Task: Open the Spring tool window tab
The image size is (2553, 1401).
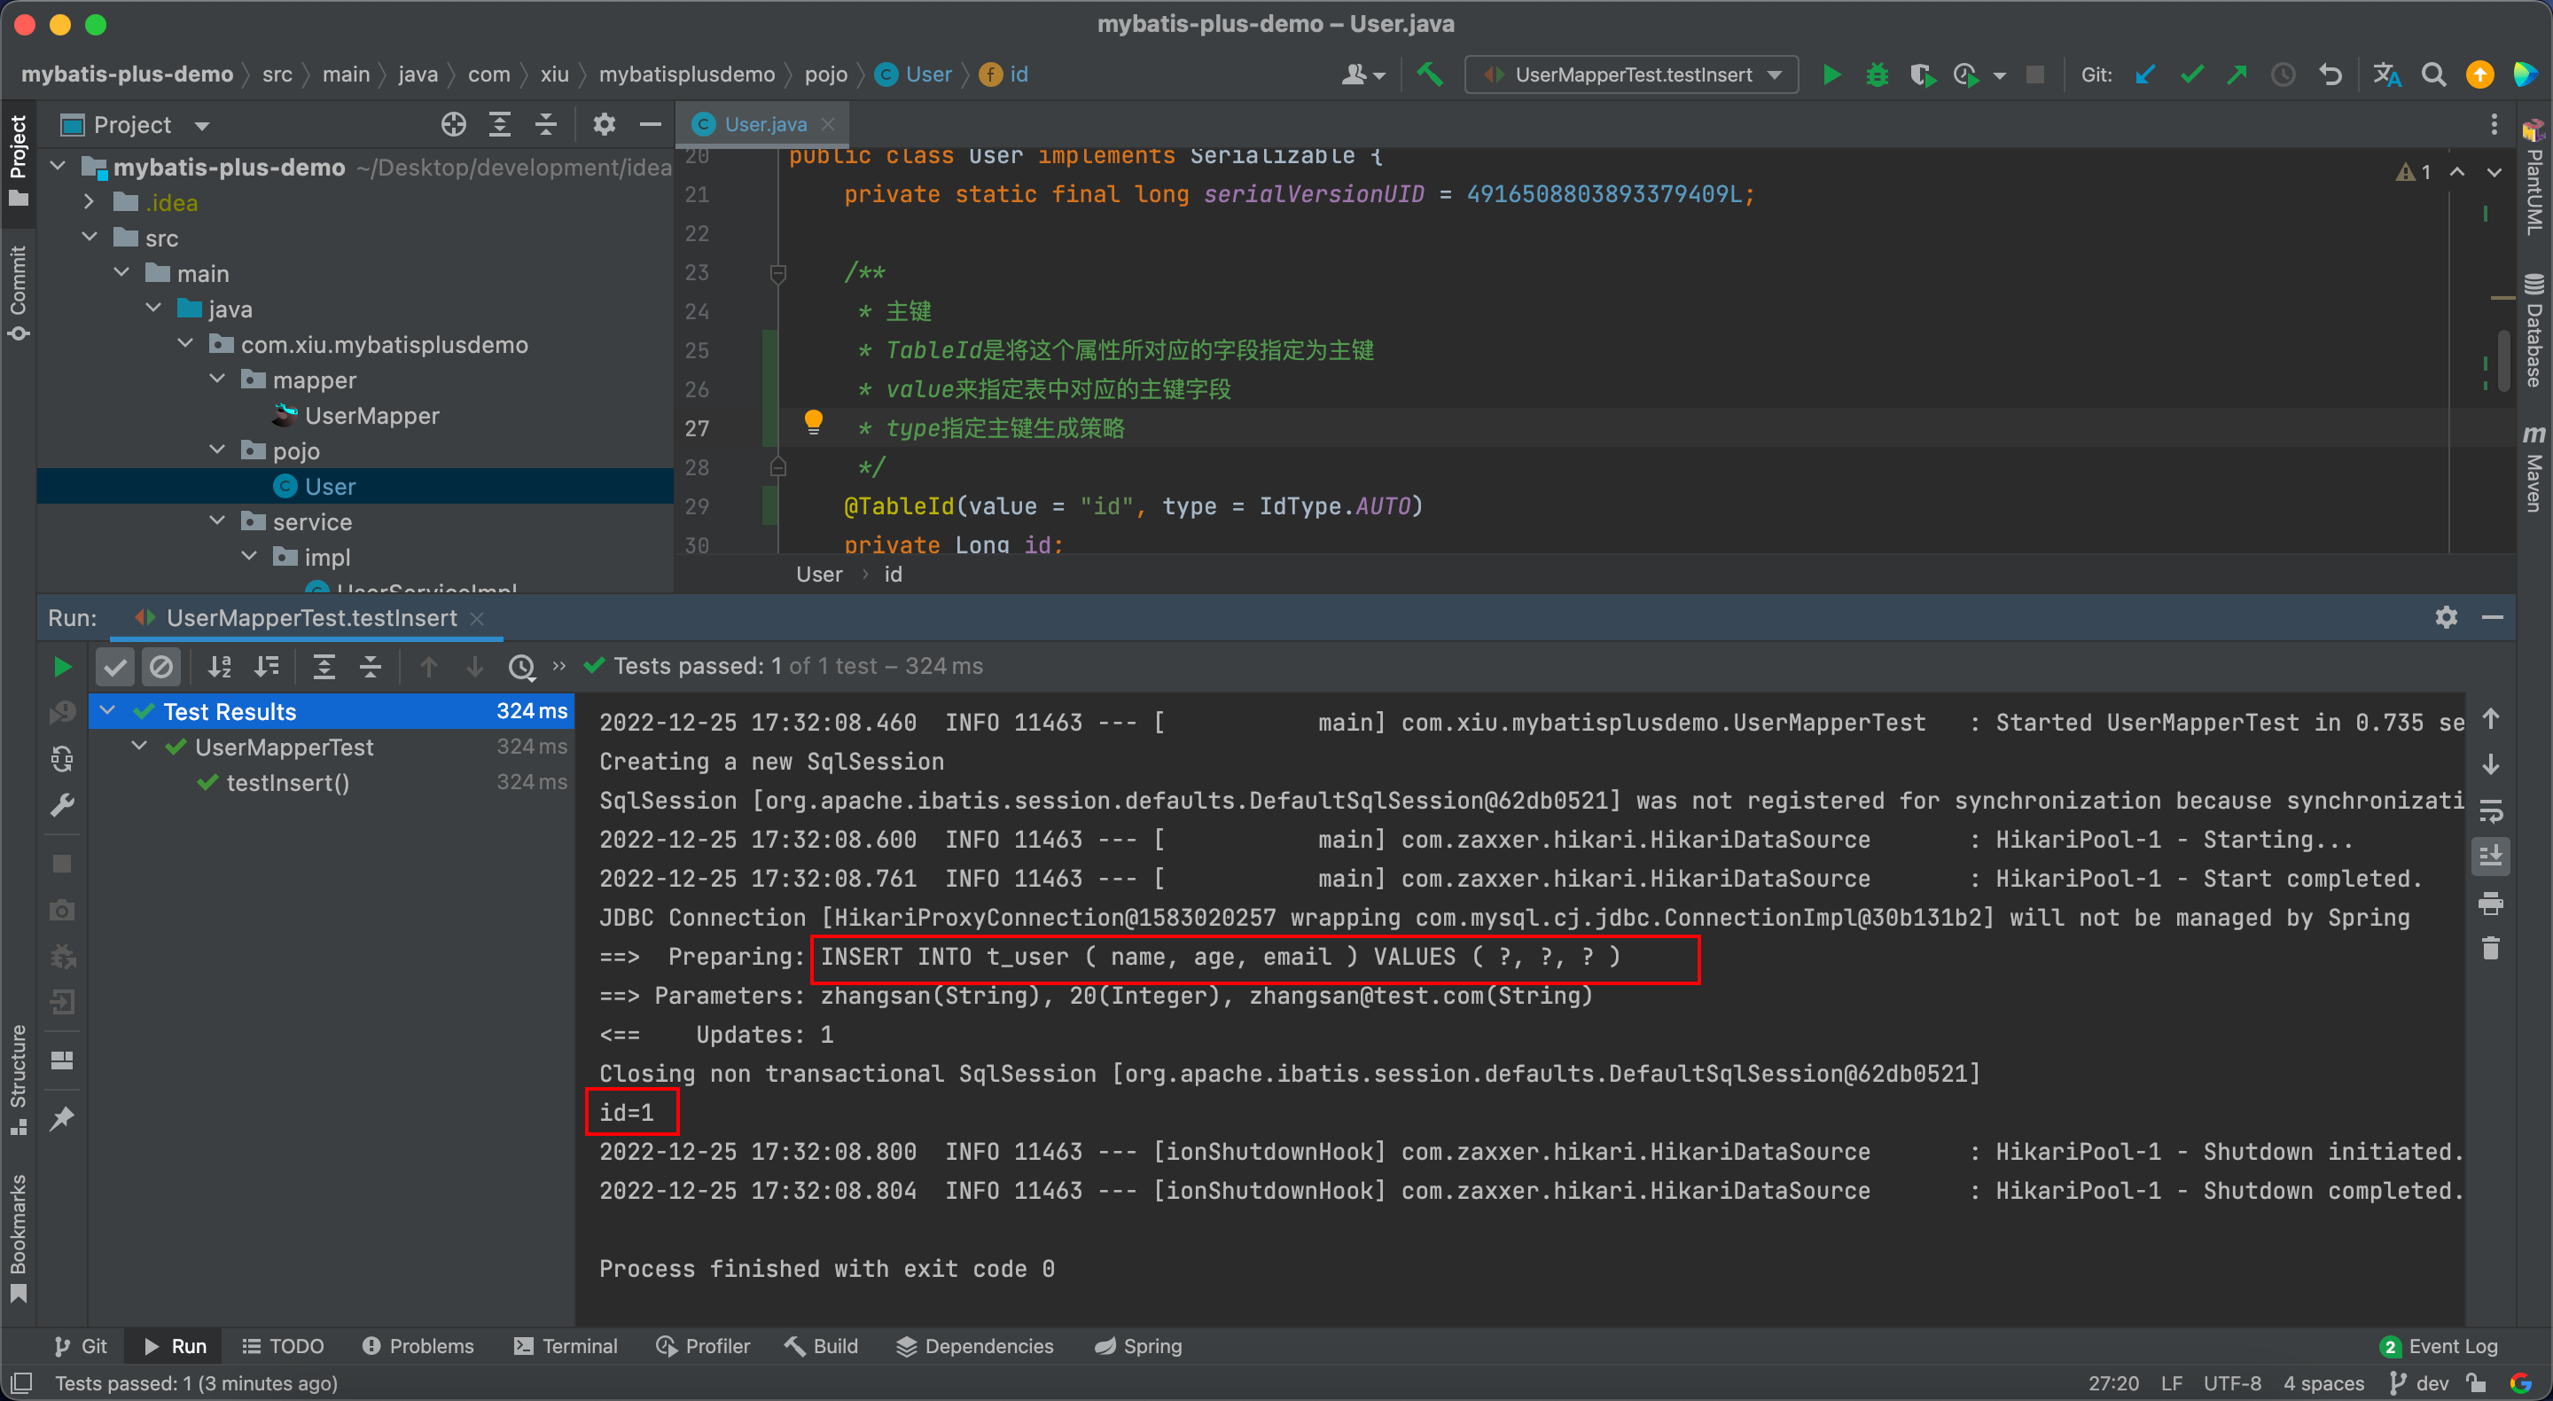Action: pyautogui.click(x=1137, y=1345)
